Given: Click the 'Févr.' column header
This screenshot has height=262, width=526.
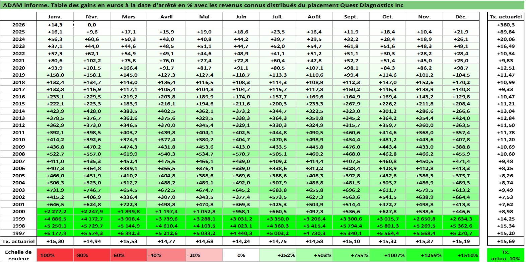Looking at the screenshot, I should (92, 17).
